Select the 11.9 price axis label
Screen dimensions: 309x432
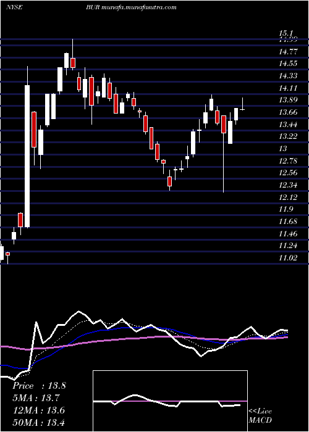[x=286, y=209]
